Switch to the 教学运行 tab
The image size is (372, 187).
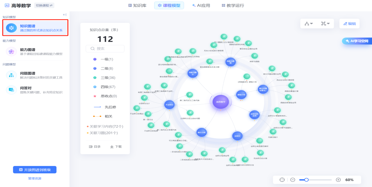[232, 5]
